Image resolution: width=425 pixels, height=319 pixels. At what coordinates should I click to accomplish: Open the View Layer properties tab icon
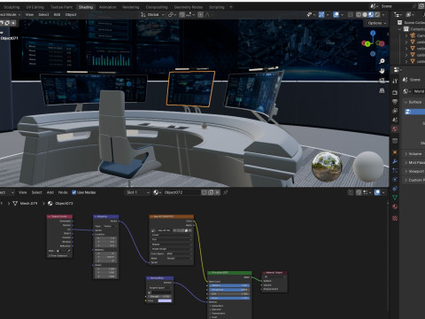(x=395, y=111)
